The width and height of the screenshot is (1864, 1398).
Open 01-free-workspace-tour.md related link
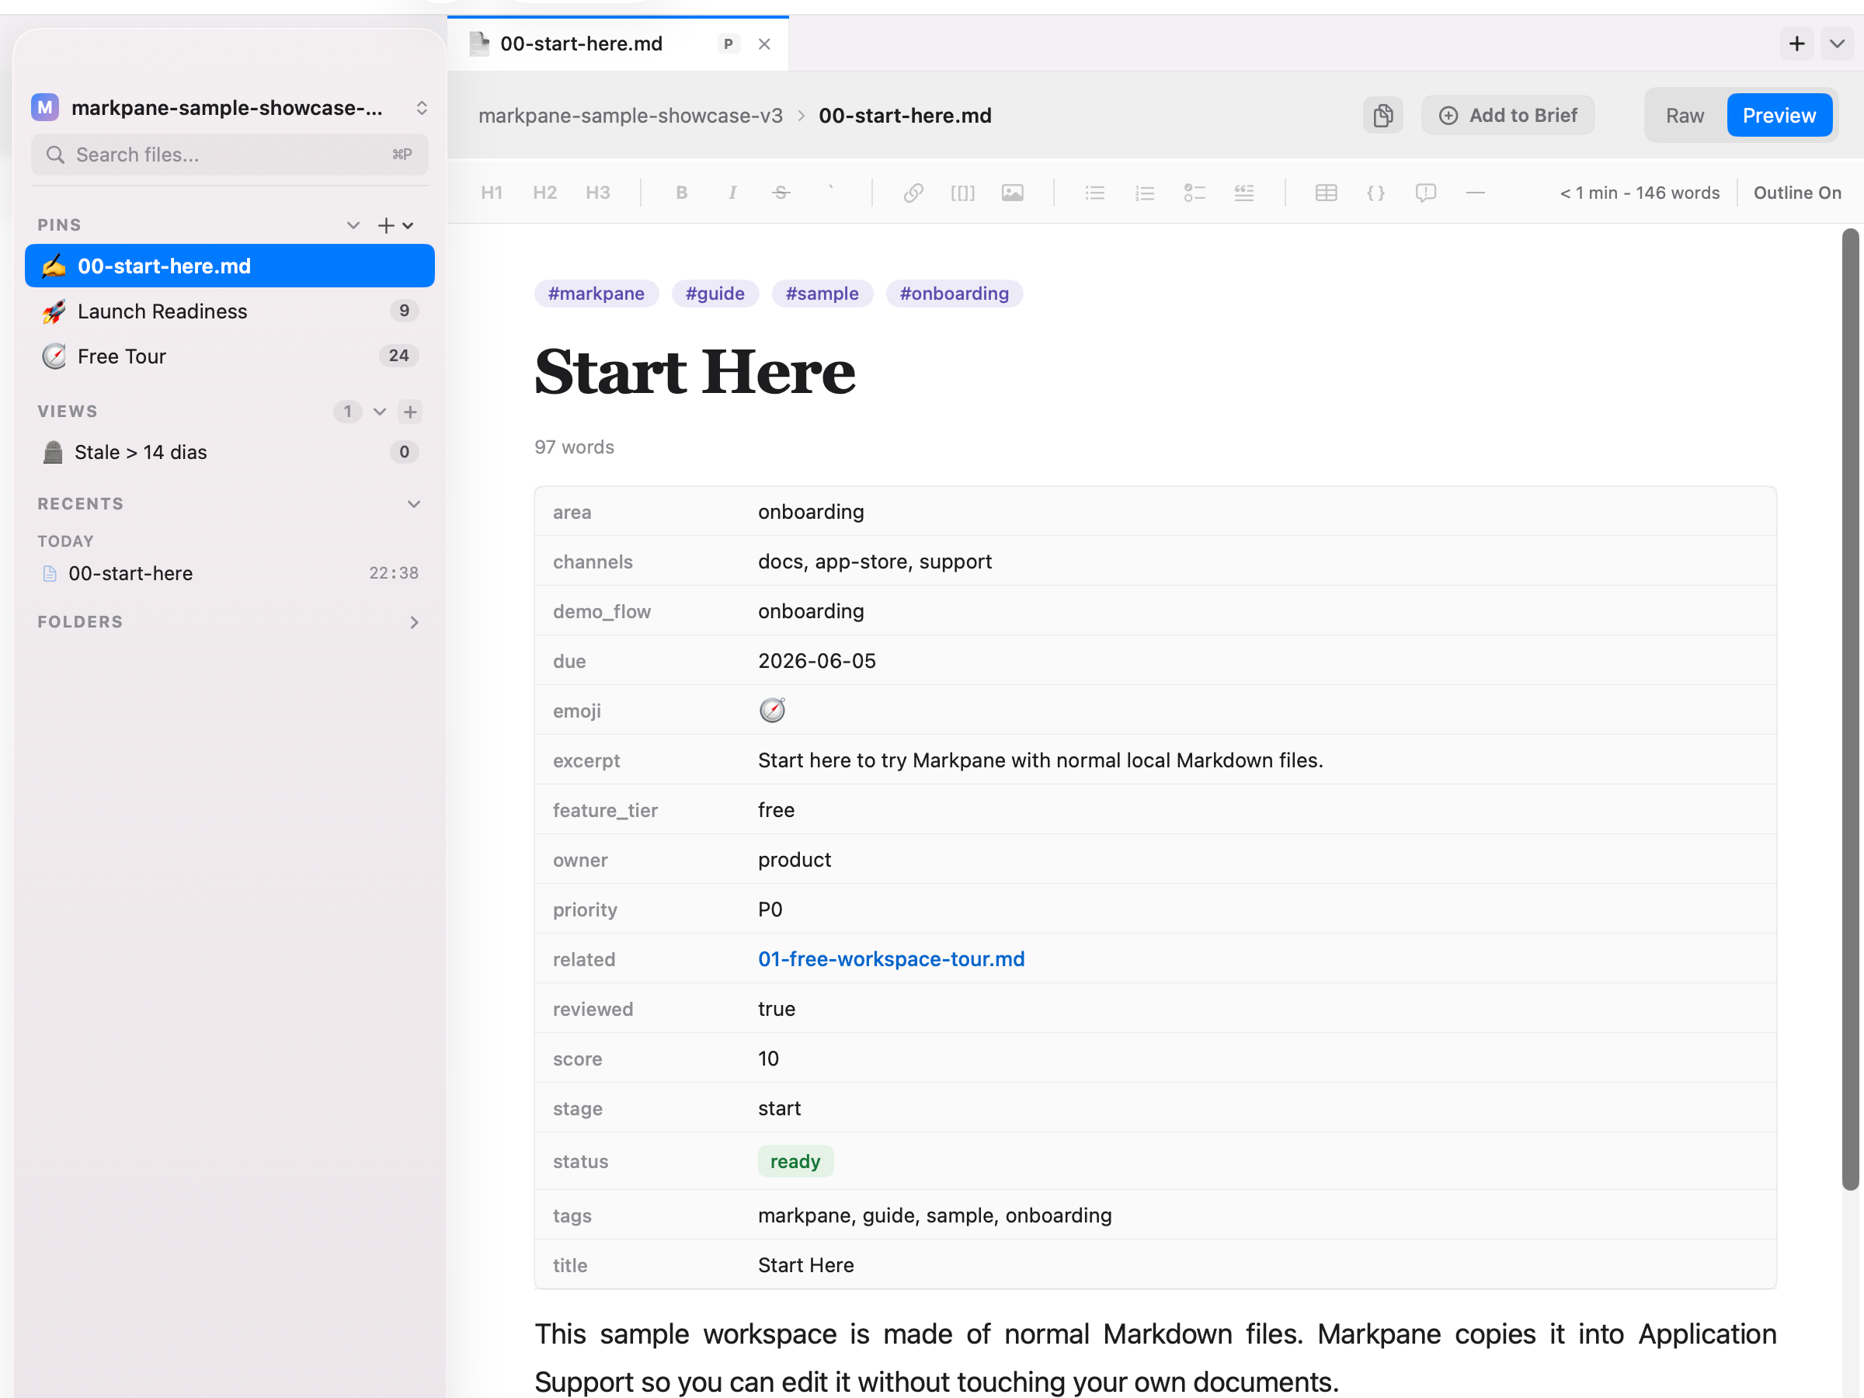pyautogui.click(x=891, y=959)
